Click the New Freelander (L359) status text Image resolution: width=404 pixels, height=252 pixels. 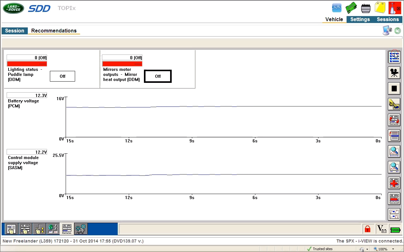pyautogui.click(x=73, y=241)
